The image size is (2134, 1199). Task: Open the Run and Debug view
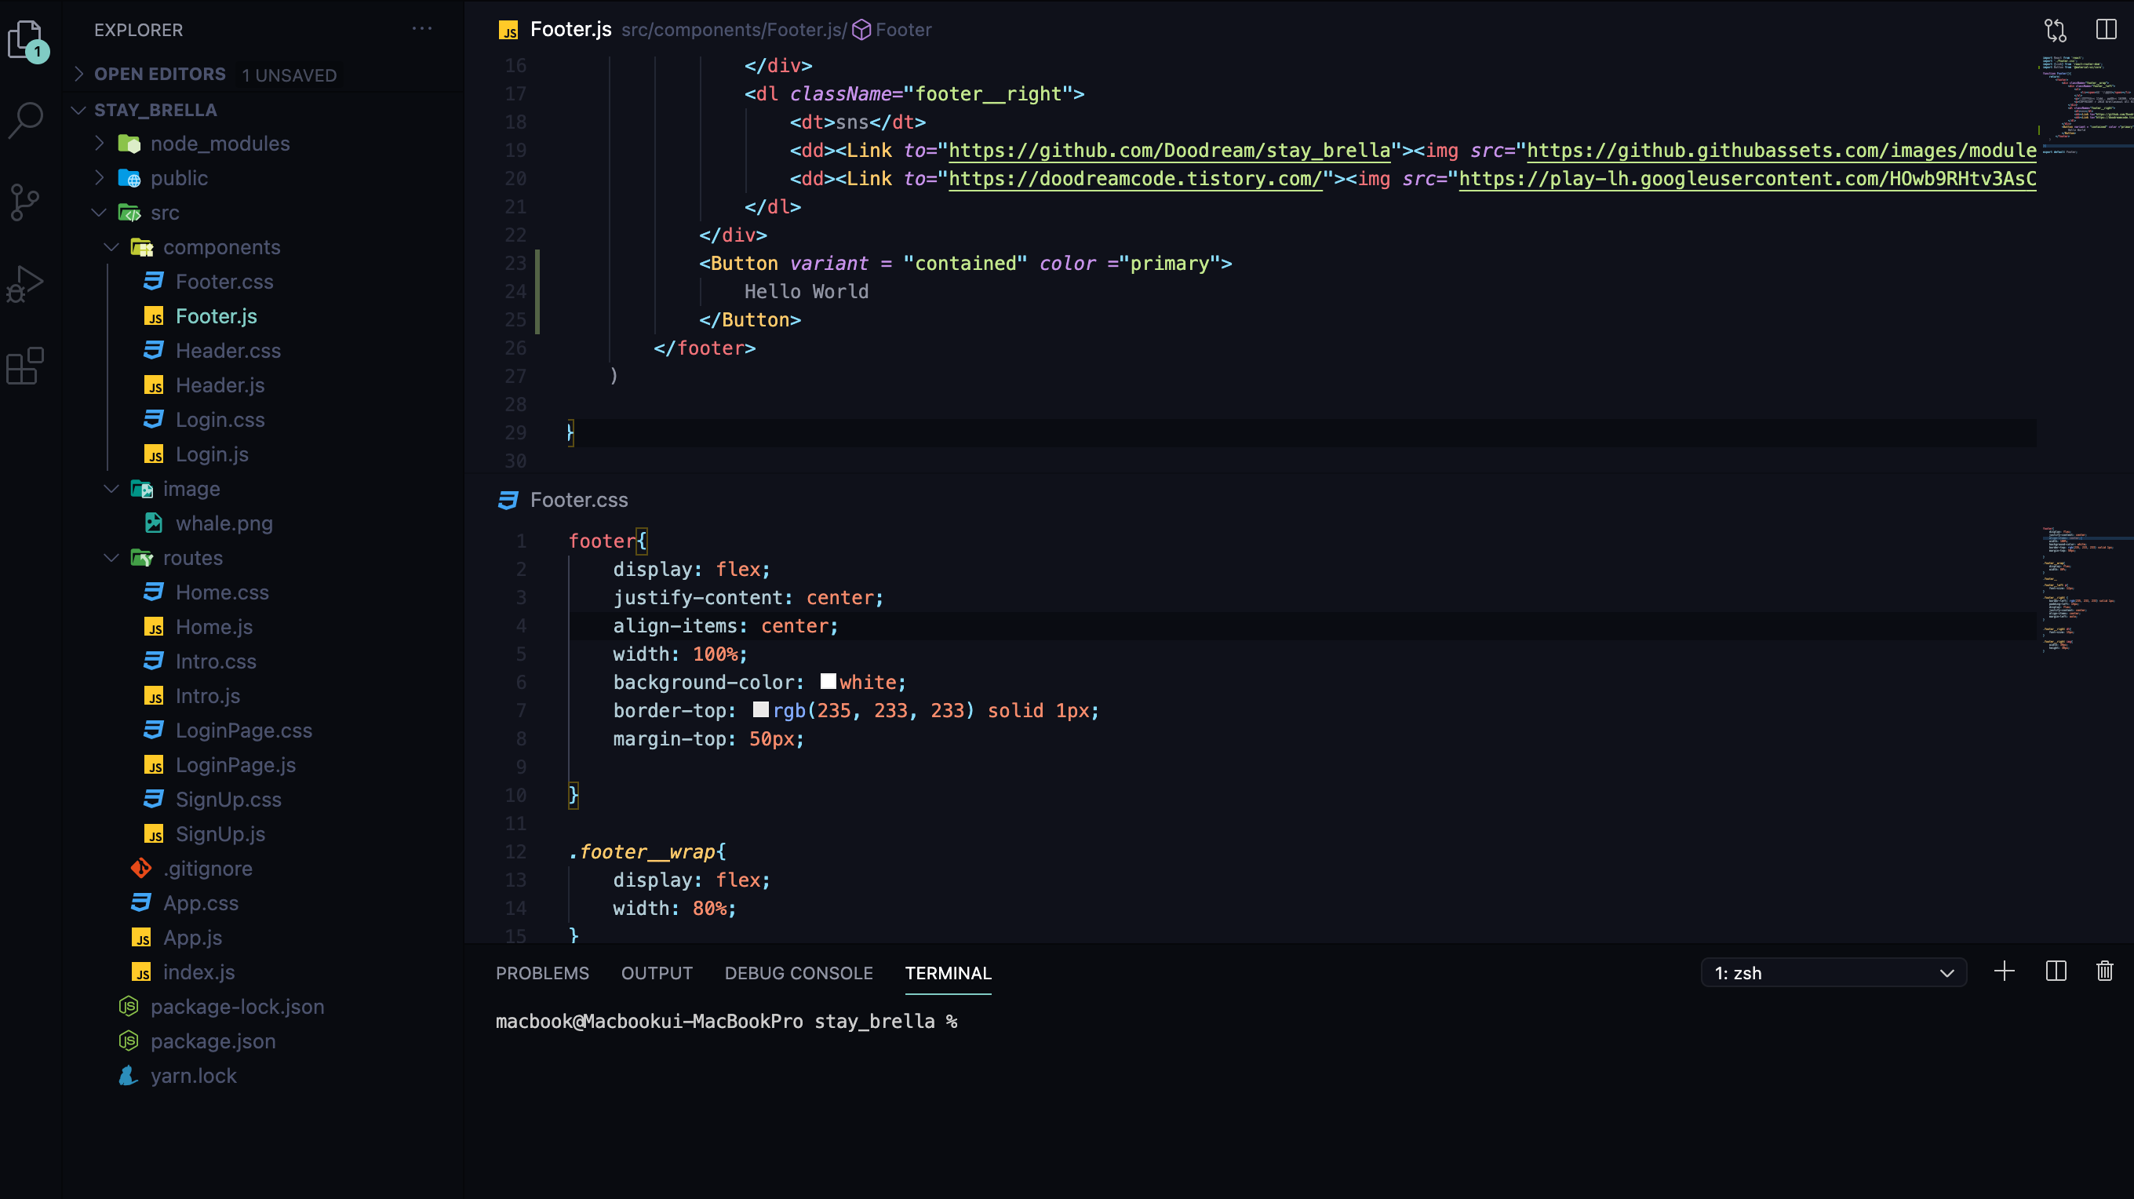pos(25,284)
